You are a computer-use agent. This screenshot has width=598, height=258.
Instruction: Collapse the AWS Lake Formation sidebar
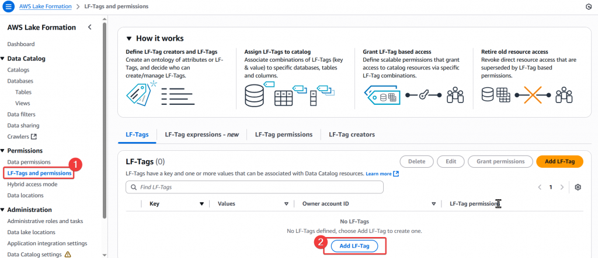pyautogui.click(x=89, y=27)
